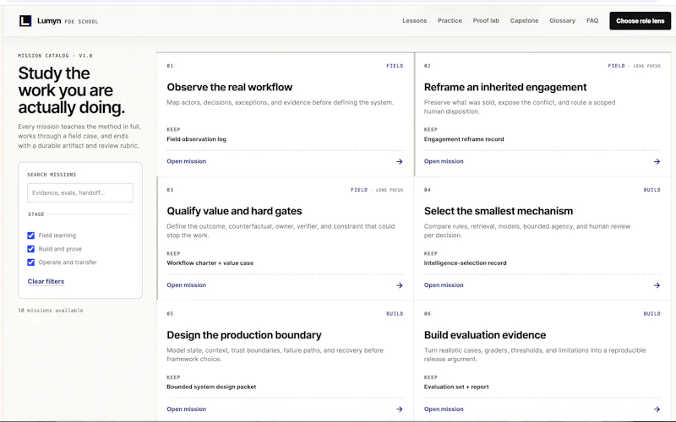This screenshot has width=676, height=422.
Task: Open mission link for Design the production boundary
Action: tap(186, 409)
